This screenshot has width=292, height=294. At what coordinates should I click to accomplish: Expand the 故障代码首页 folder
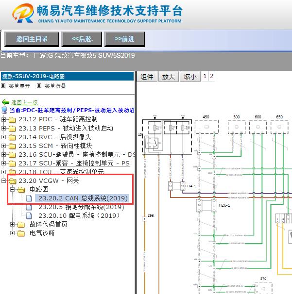click(12, 225)
